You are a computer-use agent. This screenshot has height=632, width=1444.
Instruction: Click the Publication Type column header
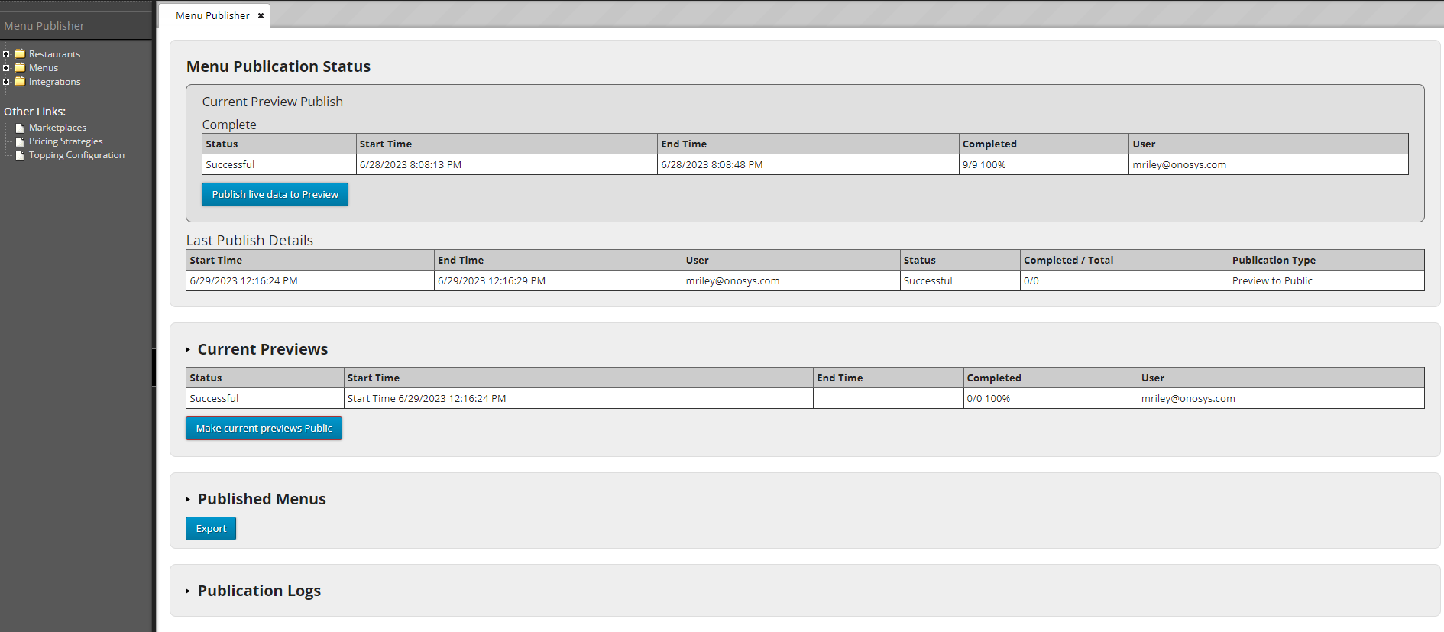point(1326,260)
